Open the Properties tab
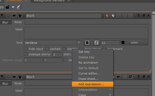The height and width of the screenshot is (96, 155). 14,1
